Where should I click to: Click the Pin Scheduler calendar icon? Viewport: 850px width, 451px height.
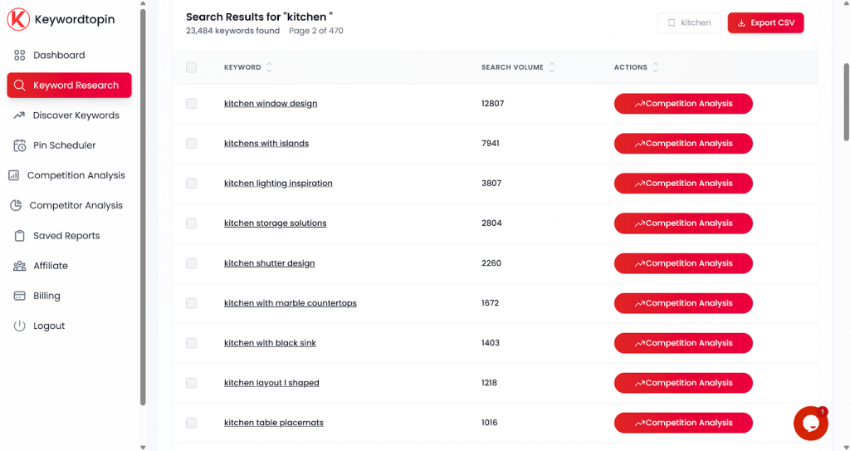coord(20,145)
